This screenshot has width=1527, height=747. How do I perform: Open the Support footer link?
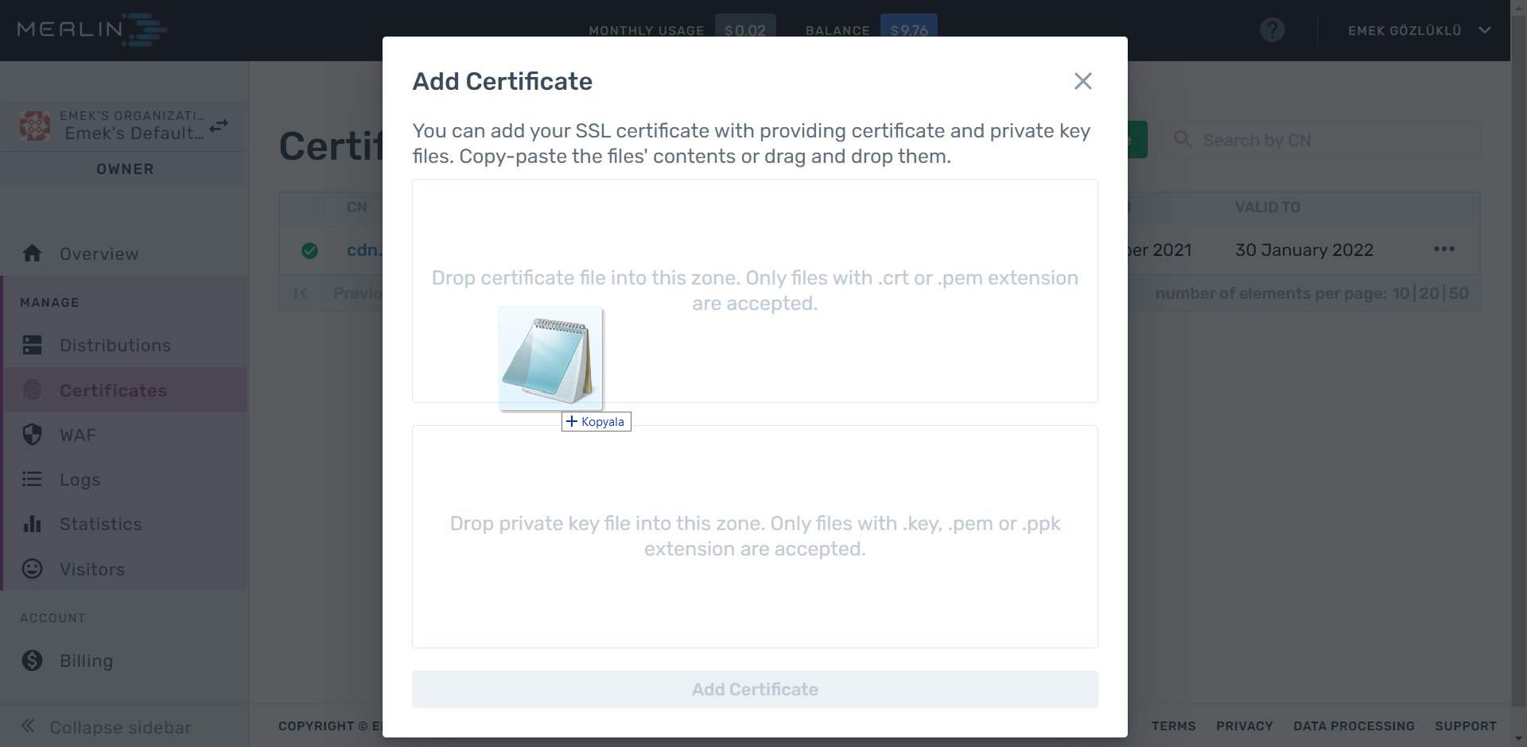pyautogui.click(x=1465, y=726)
